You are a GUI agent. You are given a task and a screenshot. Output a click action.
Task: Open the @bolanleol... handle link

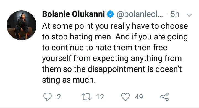tap(140, 14)
